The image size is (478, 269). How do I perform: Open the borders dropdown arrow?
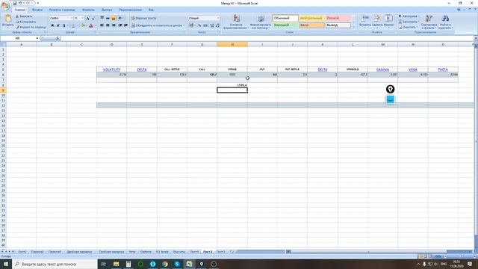pyautogui.click(x=77, y=25)
